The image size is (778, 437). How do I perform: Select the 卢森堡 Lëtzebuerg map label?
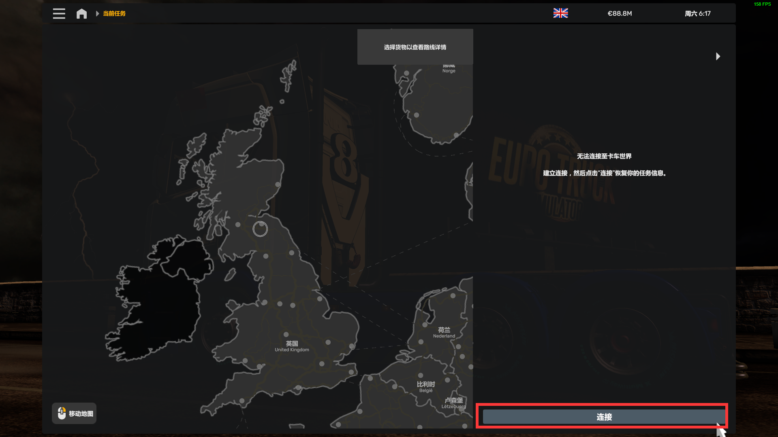(454, 403)
